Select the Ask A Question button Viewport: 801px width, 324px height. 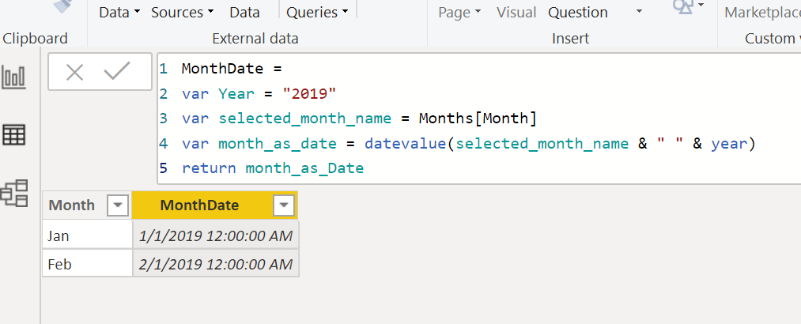pos(578,12)
